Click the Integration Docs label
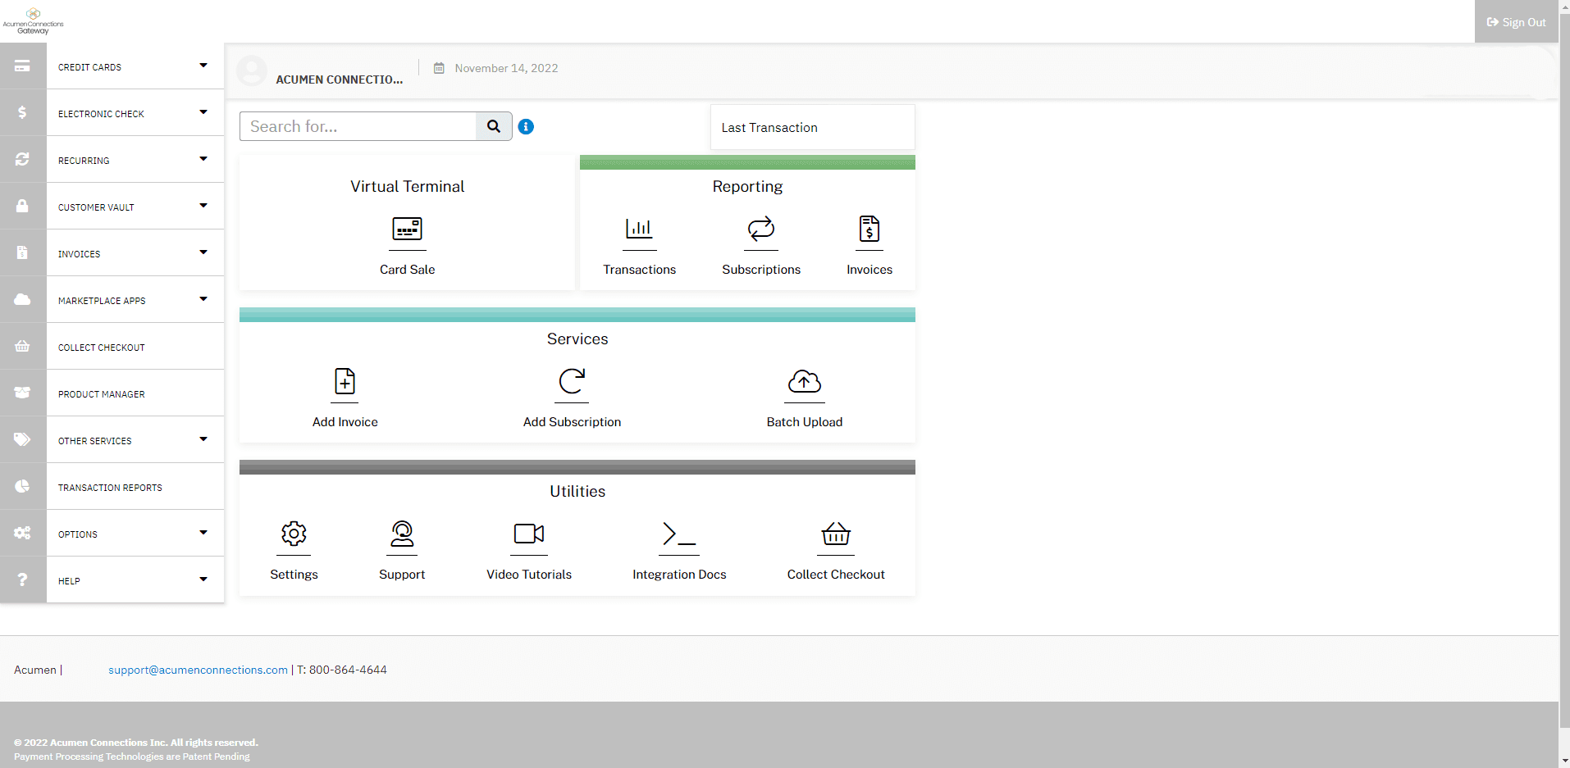The width and height of the screenshot is (1570, 768). 679,575
